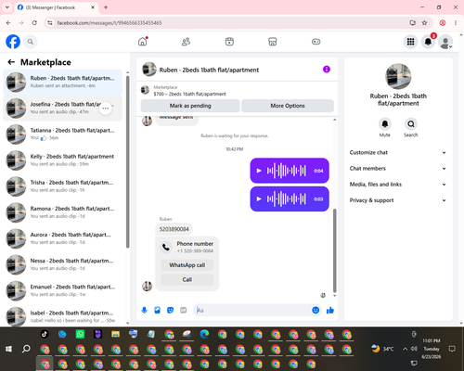The width and height of the screenshot is (464, 371).
Task: Open the Facebook menu grid icon
Action: [410, 42]
